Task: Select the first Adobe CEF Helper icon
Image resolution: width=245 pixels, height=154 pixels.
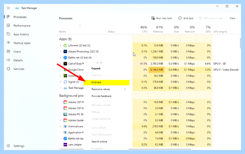Action: click(x=65, y=102)
